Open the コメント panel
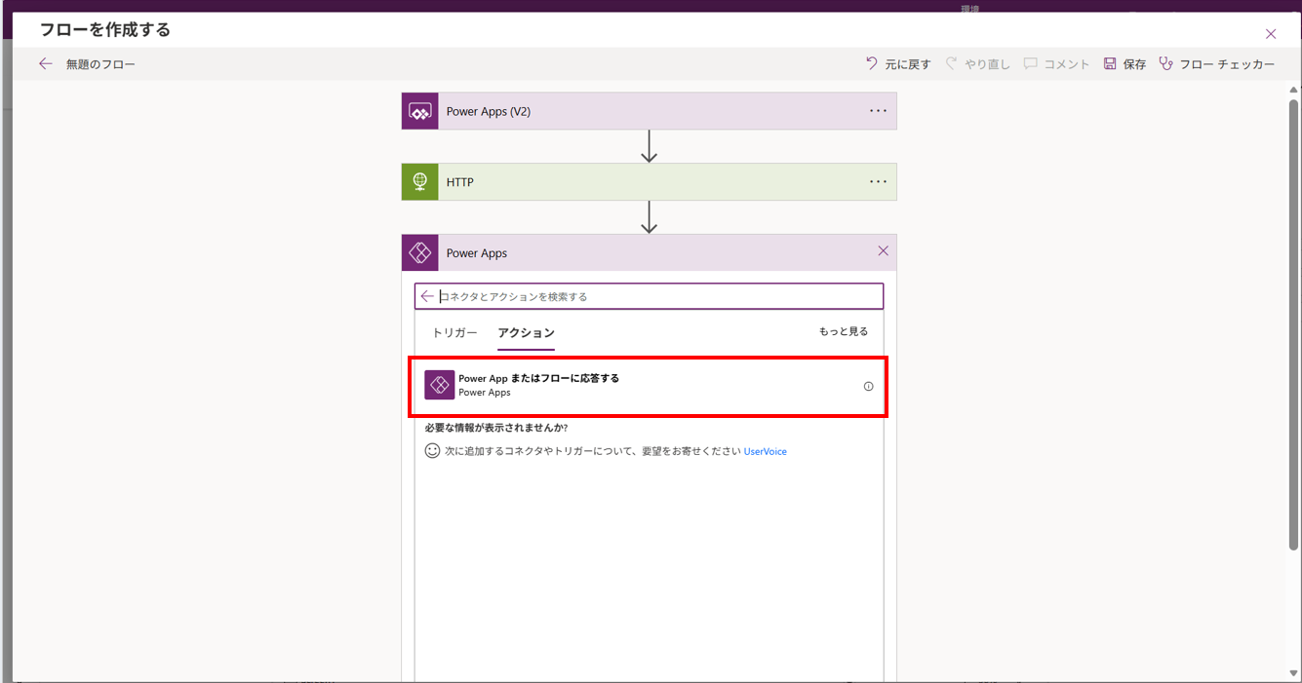 [1056, 64]
